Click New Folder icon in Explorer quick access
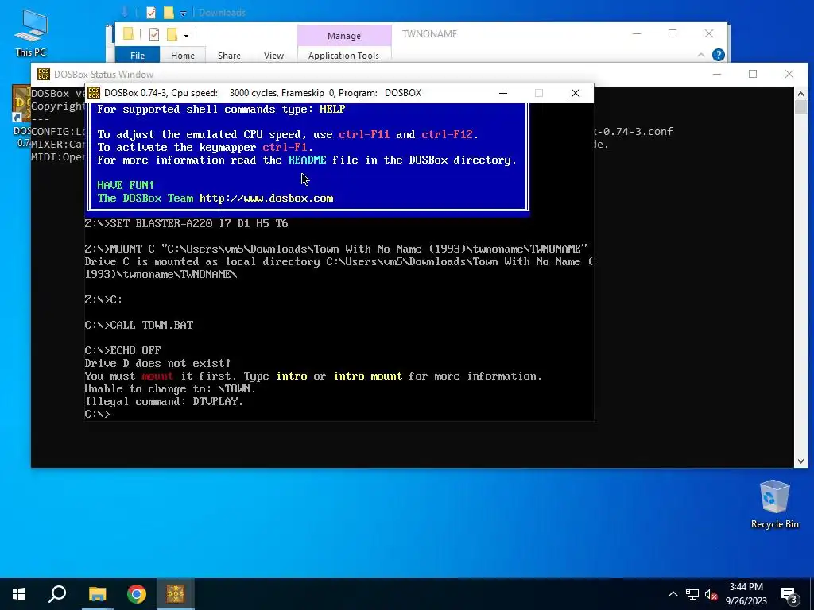This screenshot has width=814, height=610. [x=172, y=34]
